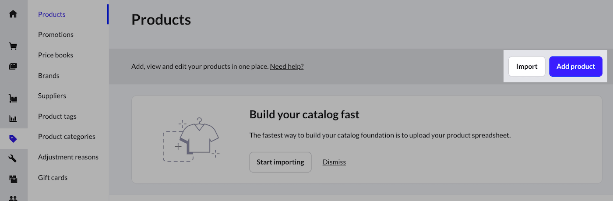
Task: Select the catalog price tag icon
Action: (x=13, y=139)
